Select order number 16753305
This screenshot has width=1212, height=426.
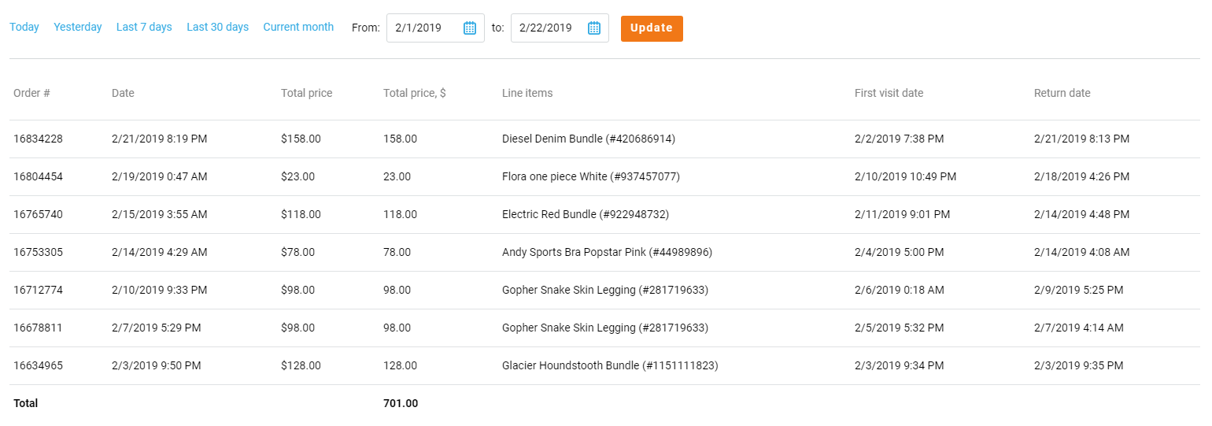pyautogui.click(x=38, y=253)
